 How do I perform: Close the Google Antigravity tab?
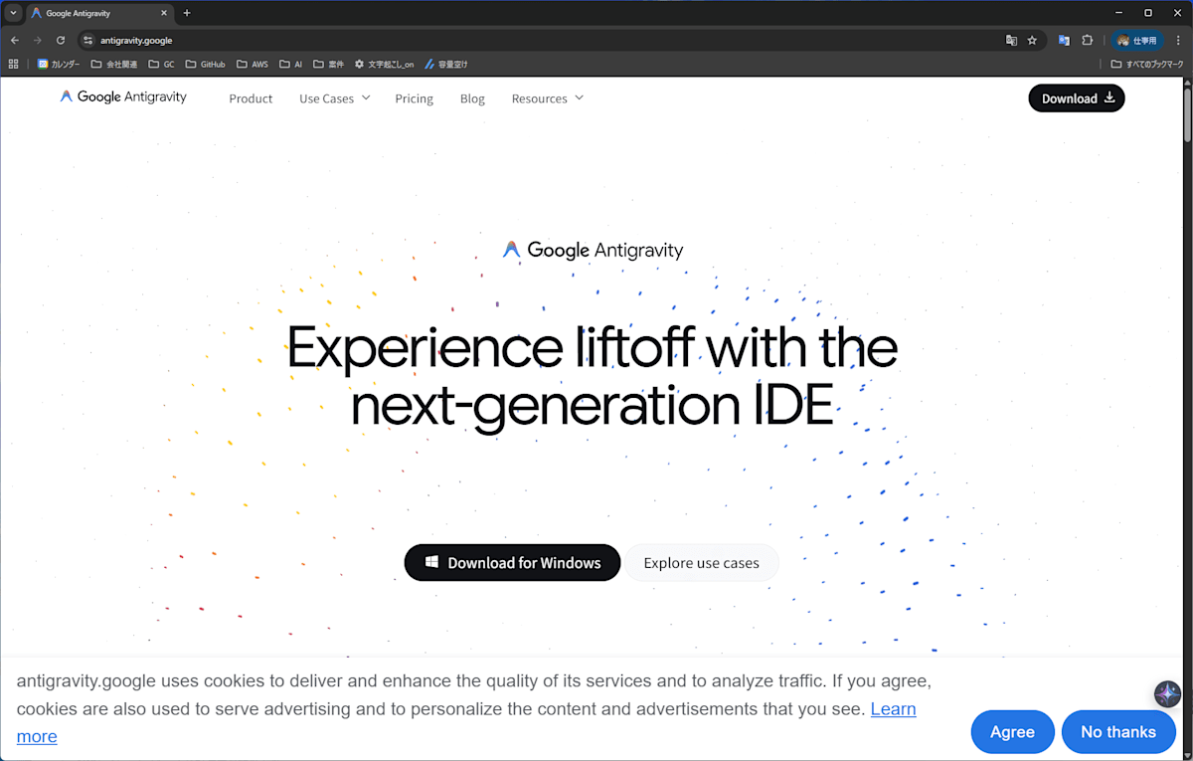[162, 13]
